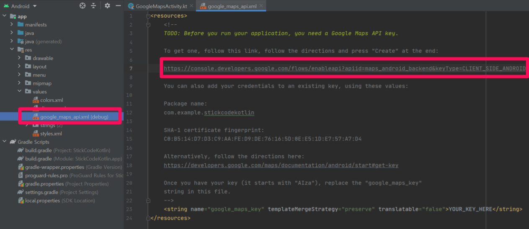Click the Android robot icon in project header
The image size is (529, 229).
[x=5, y=6]
